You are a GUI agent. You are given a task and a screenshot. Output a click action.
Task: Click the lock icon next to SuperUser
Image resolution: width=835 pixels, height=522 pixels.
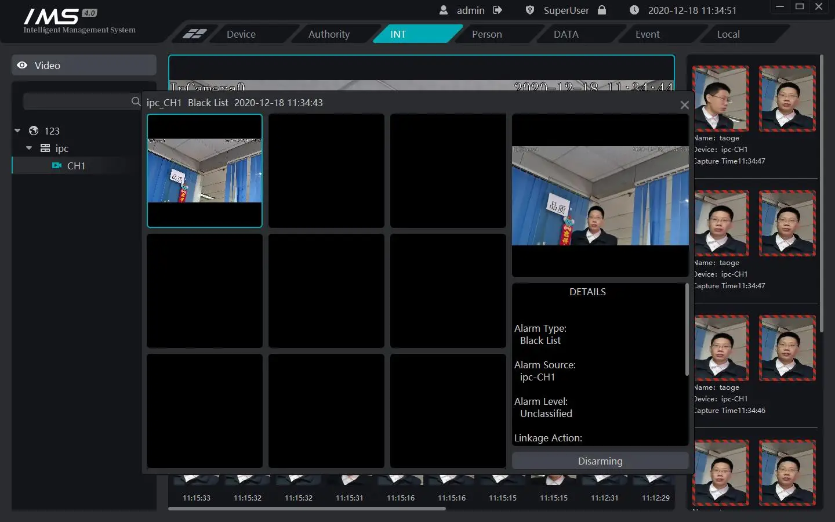tap(601, 10)
